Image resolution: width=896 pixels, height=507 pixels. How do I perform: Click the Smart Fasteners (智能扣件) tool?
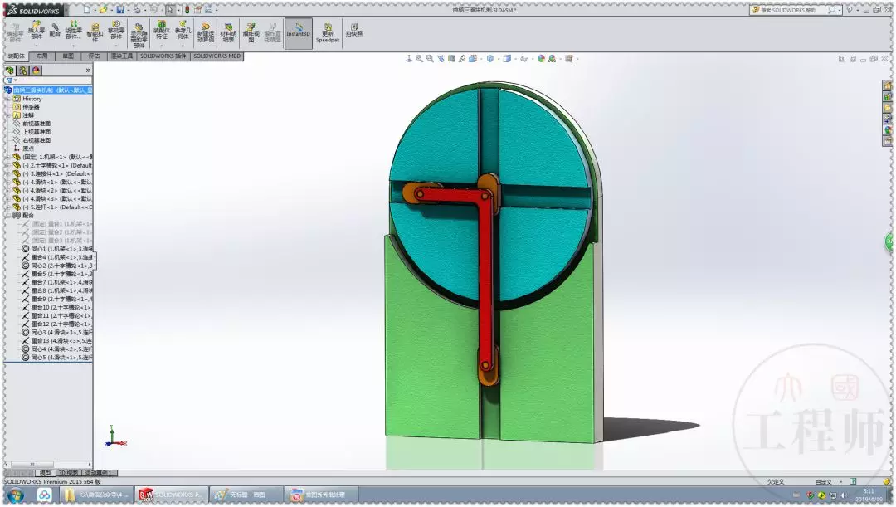[x=95, y=32]
